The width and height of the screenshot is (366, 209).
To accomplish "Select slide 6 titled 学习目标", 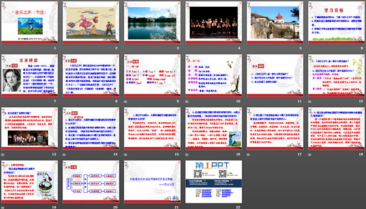I will 337,23.
